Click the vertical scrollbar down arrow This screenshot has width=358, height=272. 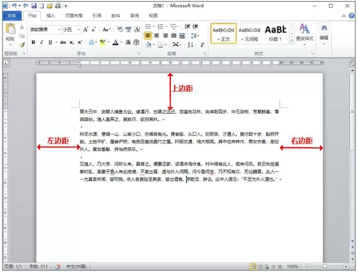click(353, 241)
